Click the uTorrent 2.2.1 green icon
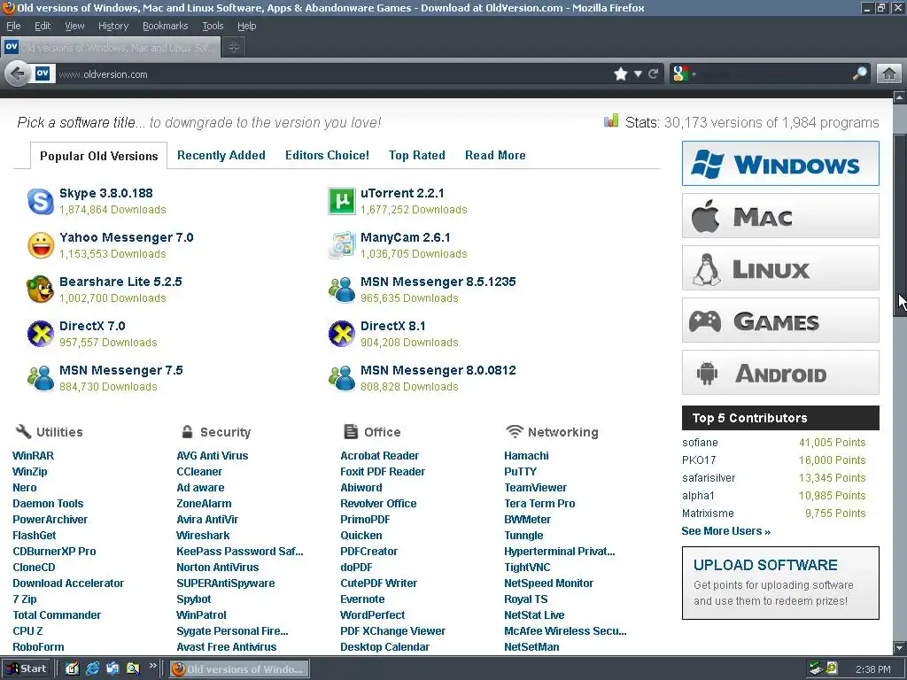The image size is (907, 680). [342, 201]
